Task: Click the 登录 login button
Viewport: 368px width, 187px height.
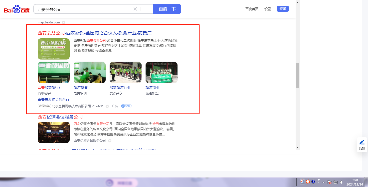Action: tap(283, 9)
